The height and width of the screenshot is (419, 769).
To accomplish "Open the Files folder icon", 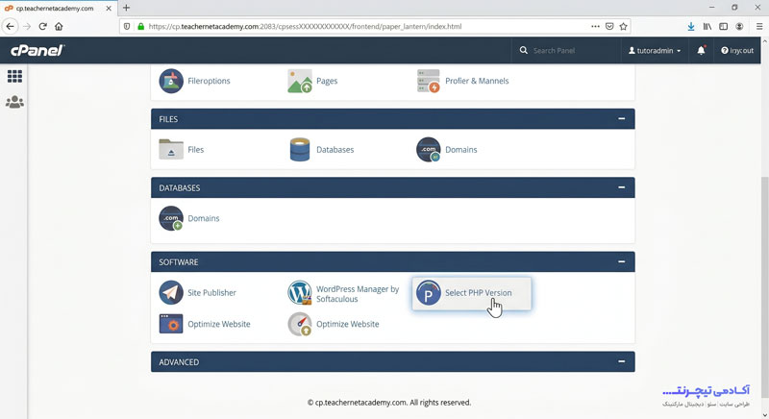I will (x=171, y=150).
